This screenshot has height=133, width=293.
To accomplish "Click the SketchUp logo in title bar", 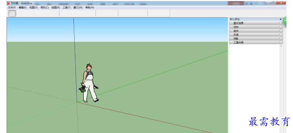I will pos(8,3).
